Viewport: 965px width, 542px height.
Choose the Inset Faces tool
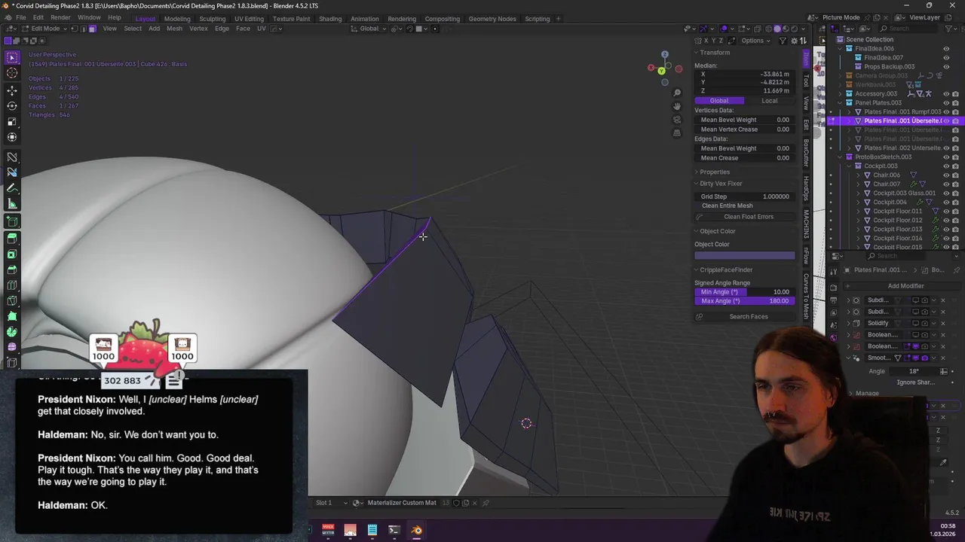click(12, 254)
